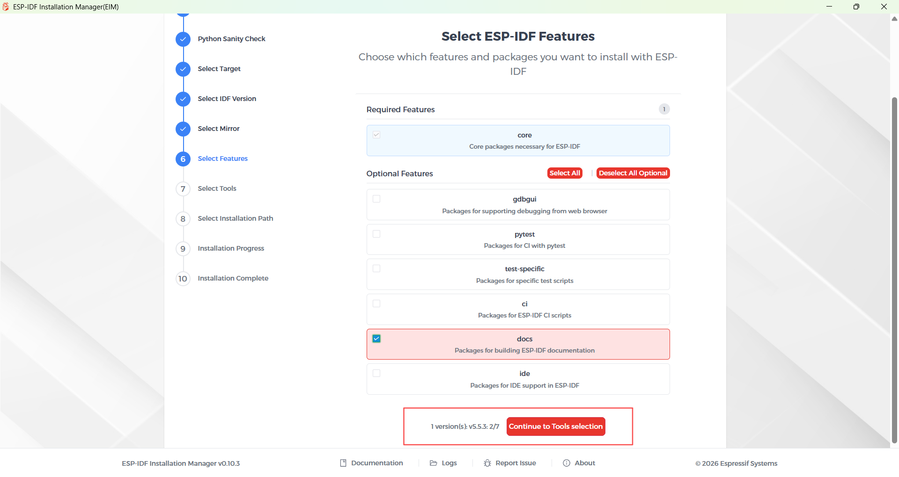
Task: Open the Select Tools step label
Action: [x=217, y=188]
